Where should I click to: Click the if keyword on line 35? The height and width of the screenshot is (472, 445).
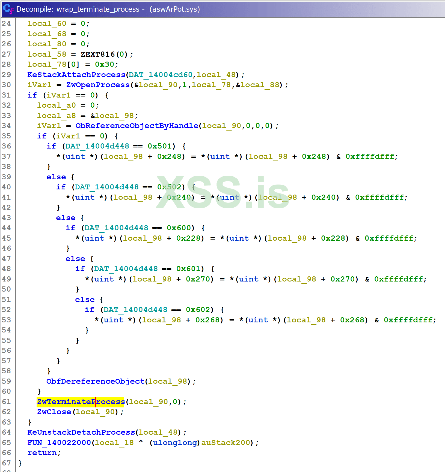[42, 136]
